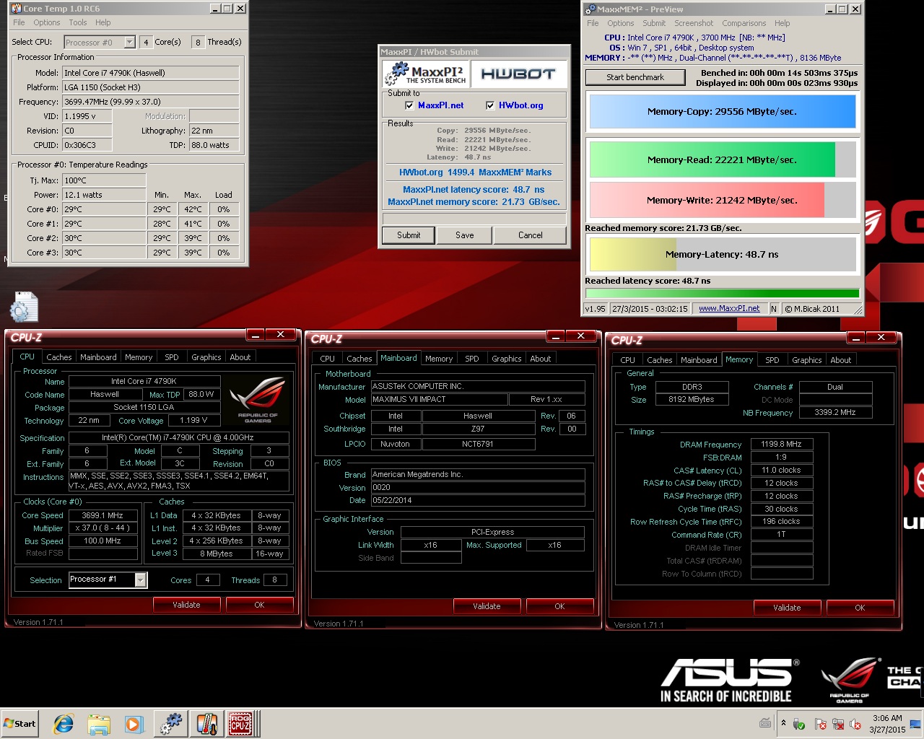This screenshot has width=924, height=739.
Task: Click the Memory-Read green result bar
Action: click(723, 159)
